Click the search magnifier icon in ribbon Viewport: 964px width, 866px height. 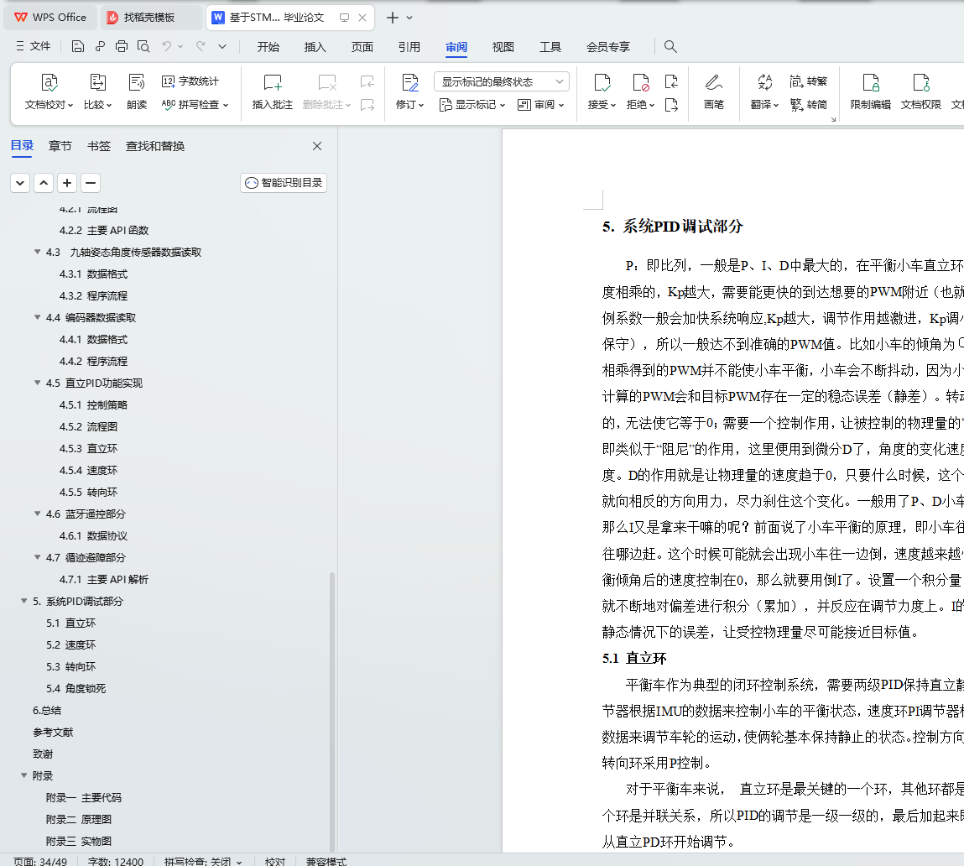point(670,46)
